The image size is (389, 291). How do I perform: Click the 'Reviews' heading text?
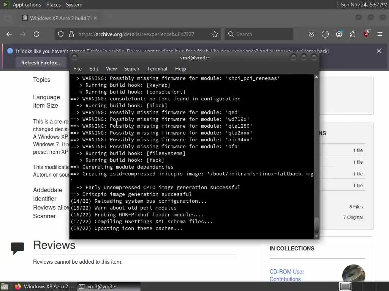coord(54,245)
